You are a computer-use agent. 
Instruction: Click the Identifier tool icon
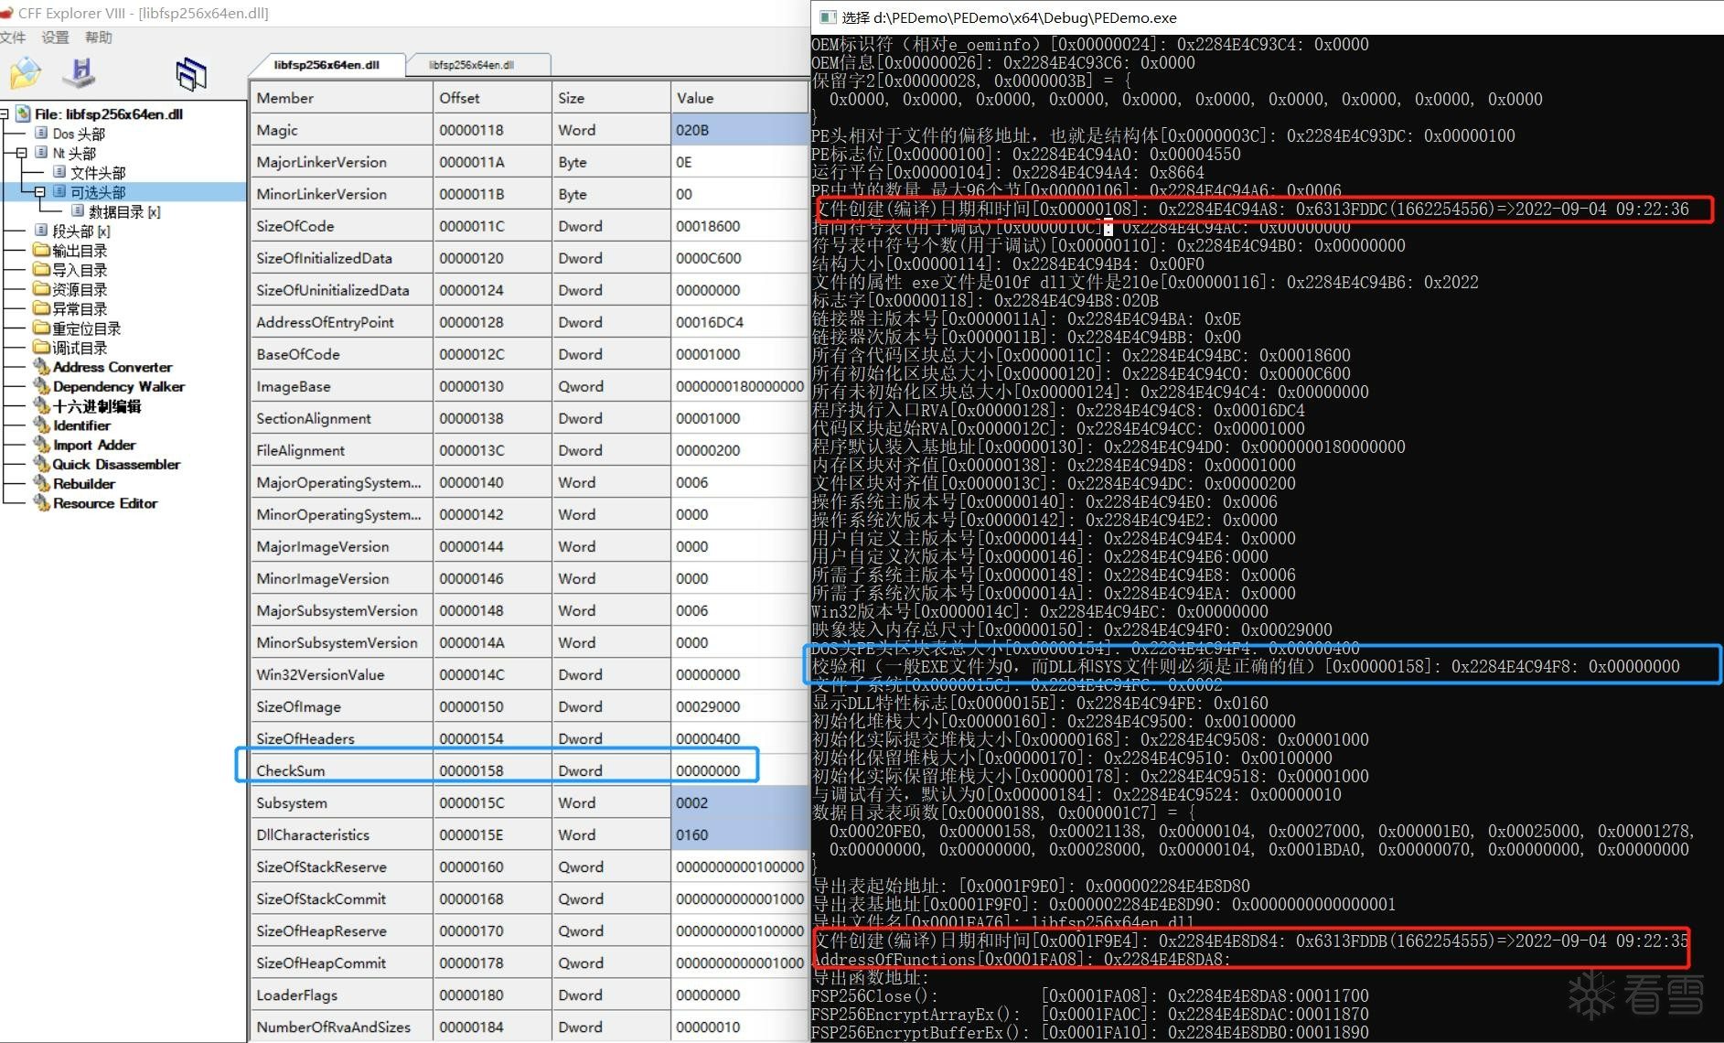(x=41, y=425)
